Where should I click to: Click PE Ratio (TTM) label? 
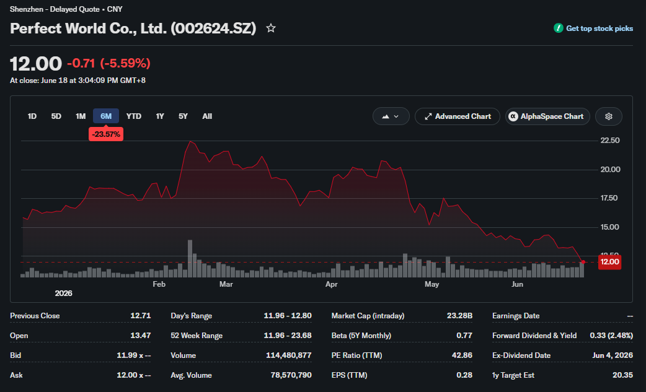(356, 355)
